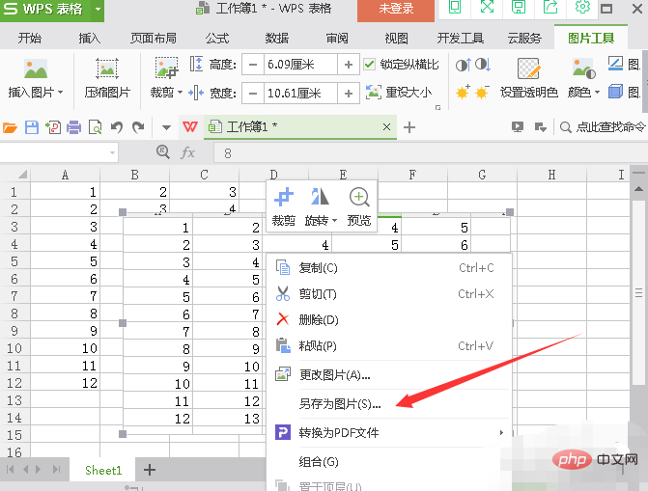Image resolution: width=648 pixels, height=491 pixels.
Task: Click the share icon in title bar
Action: tap(550, 8)
